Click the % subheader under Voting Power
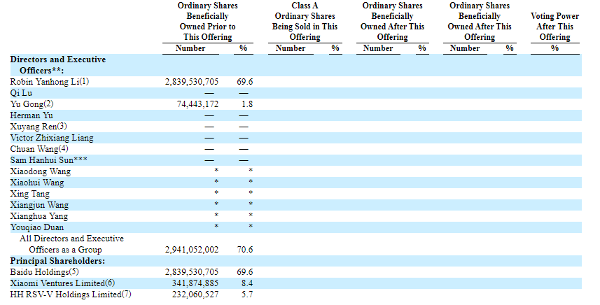This screenshot has height=305, width=600. [x=555, y=48]
